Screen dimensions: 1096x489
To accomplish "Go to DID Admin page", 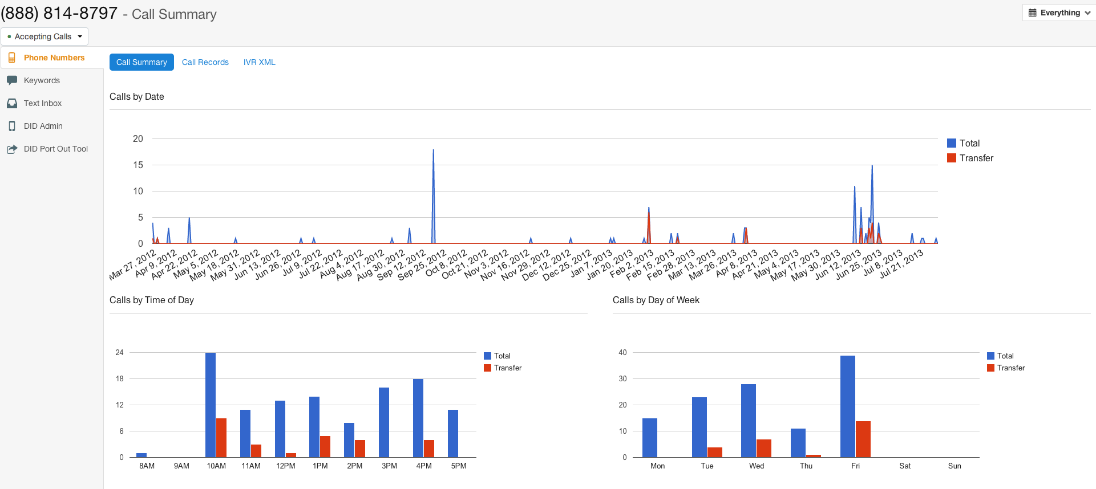I will [x=52, y=126].
